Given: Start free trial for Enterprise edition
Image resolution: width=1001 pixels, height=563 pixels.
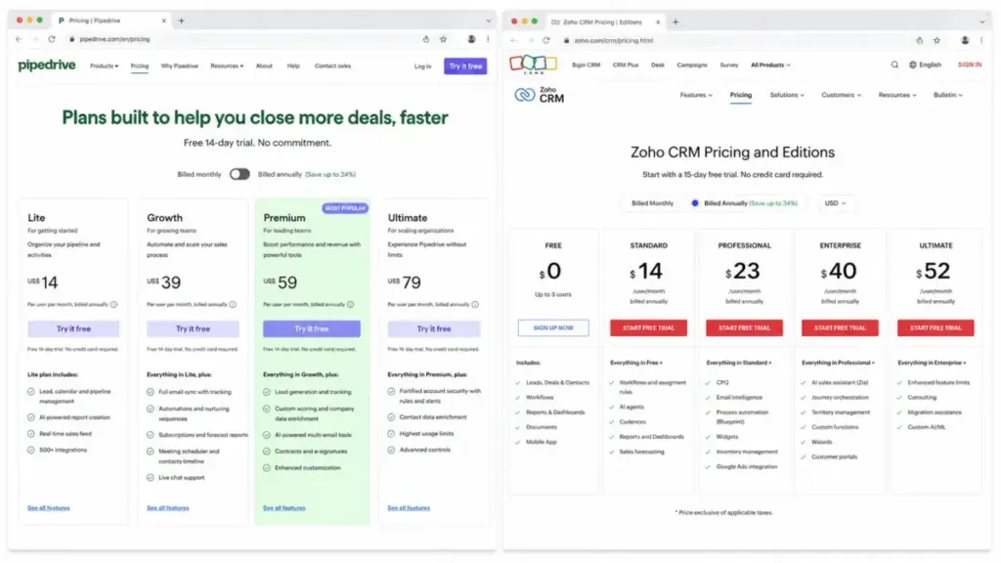Looking at the screenshot, I should pyautogui.click(x=840, y=327).
